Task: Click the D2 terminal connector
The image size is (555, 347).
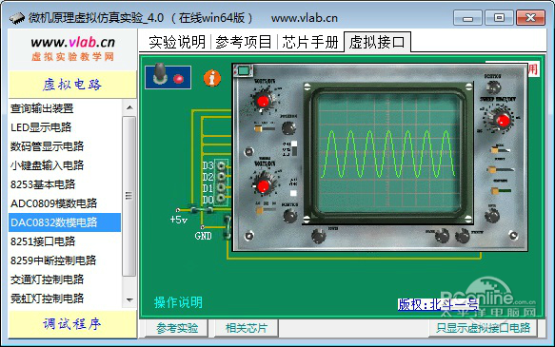Action: click(222, 176)
